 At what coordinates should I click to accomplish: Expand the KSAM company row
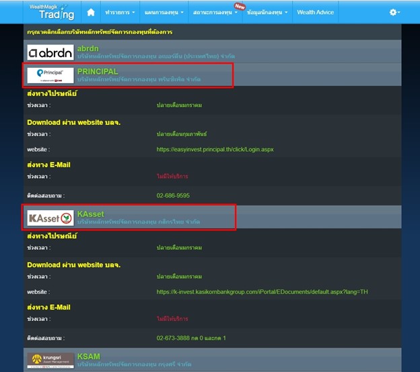pos(213,360)
